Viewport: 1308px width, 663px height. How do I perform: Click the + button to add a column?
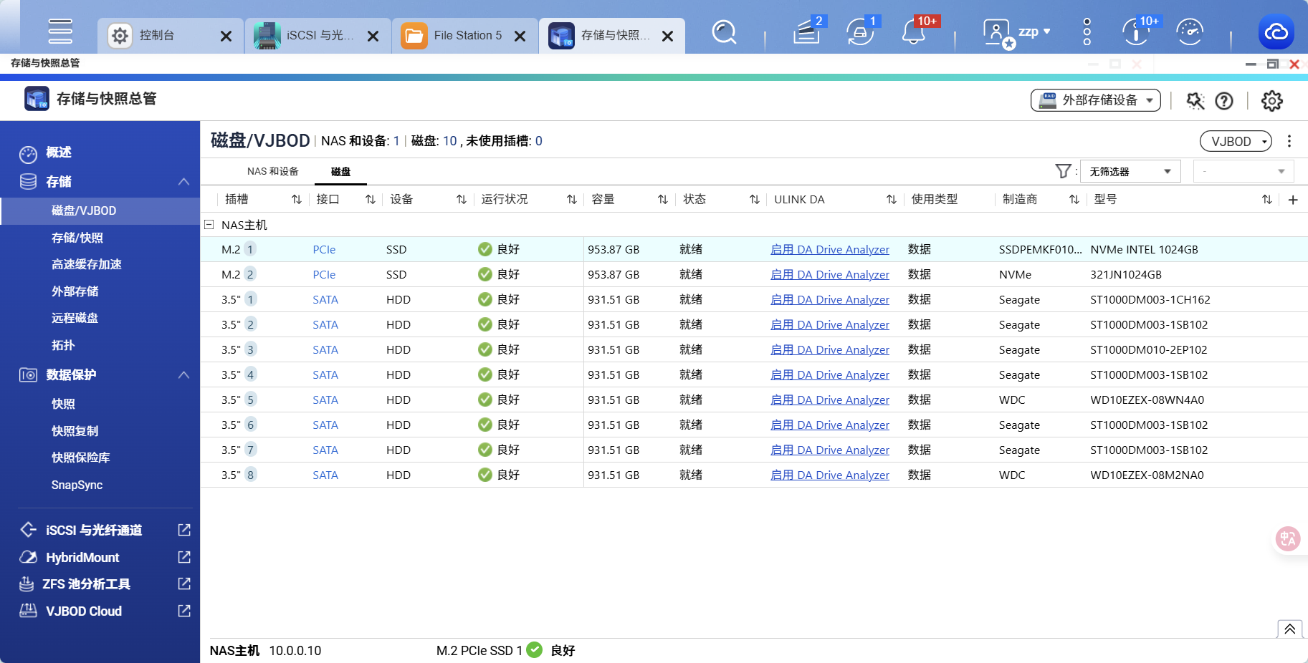[1294, 200]
